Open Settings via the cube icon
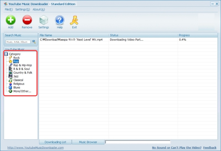Image resolution: width=221 pixels, height=151 pixels. click(x=44, y=20)
